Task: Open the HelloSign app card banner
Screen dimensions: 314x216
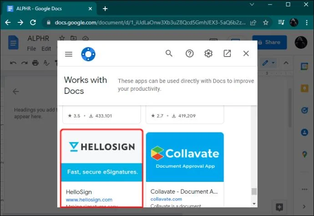Action: click(x=102, y=156)
